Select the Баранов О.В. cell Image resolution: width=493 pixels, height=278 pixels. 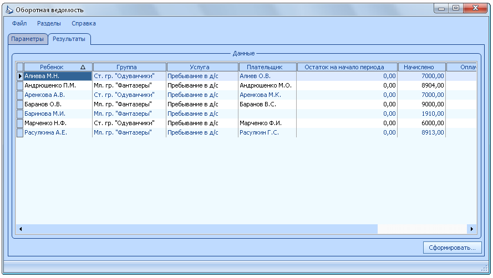pos(58,104)
